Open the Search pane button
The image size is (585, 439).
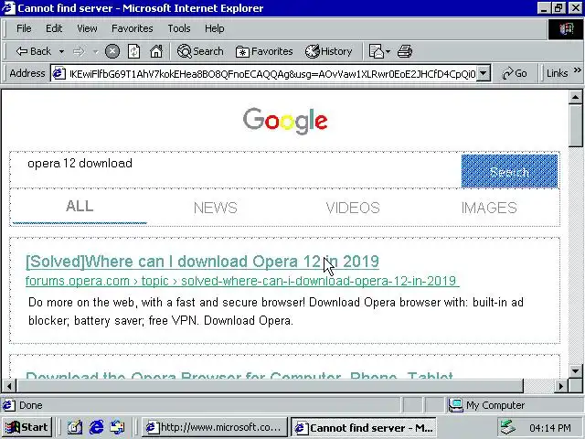[200, 51]
